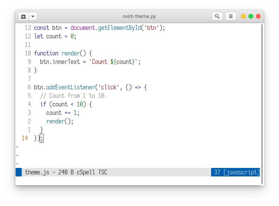Click 'cSpell' status line entry
This screenshot has width=279, height=206.
tap(86, 172)
